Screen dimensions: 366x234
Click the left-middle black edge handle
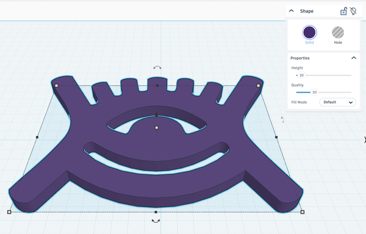click(37, 137)
